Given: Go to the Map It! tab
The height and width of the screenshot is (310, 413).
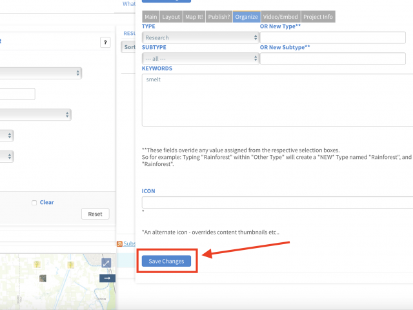Looking at the screenshot, I should tap(194, 17).
